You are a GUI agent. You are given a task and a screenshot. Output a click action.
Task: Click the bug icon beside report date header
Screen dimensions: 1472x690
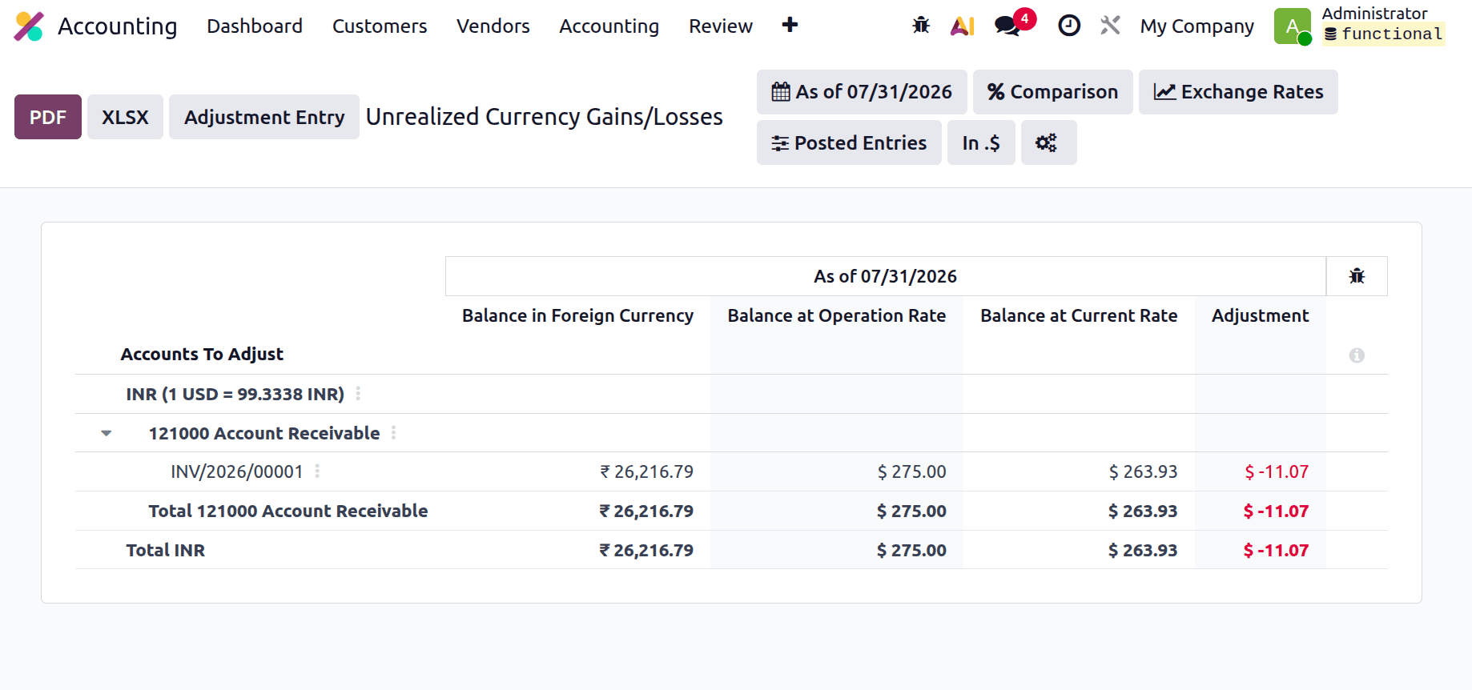point(1357,276)
